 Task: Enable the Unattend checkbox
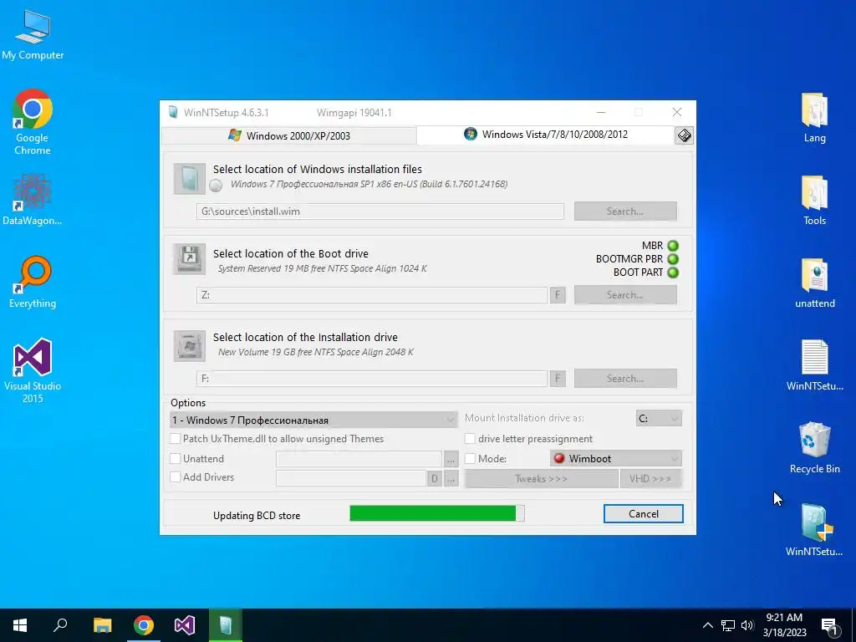176,459
